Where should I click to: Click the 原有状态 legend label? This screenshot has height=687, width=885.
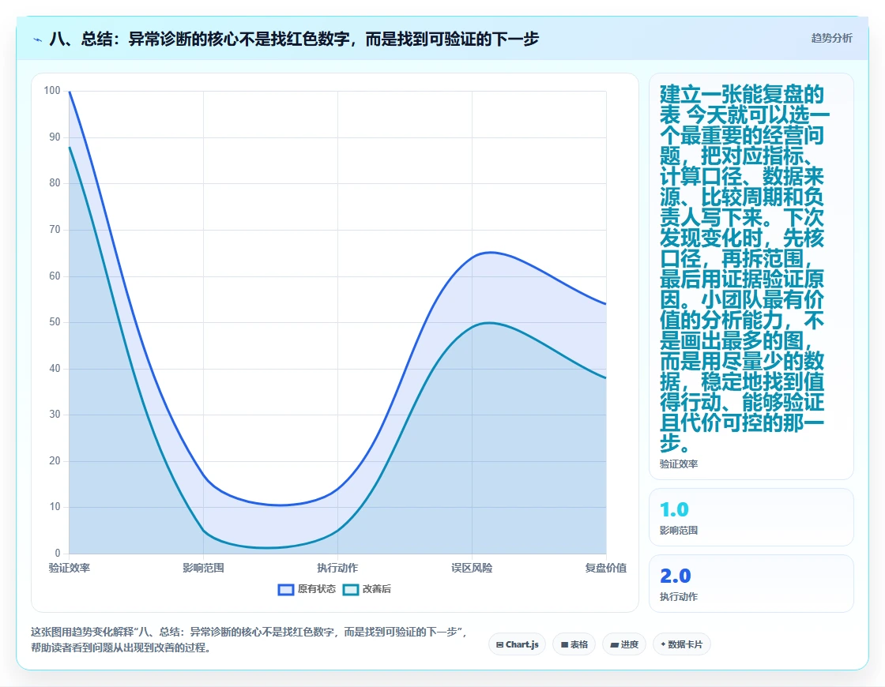coord(316,589)
